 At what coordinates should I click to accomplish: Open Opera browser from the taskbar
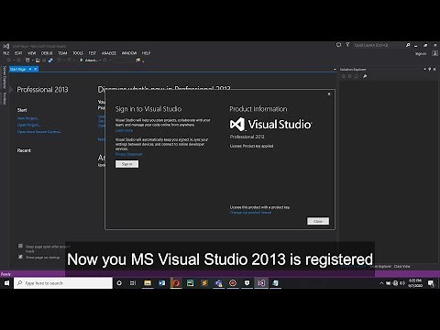click(176, 283)
